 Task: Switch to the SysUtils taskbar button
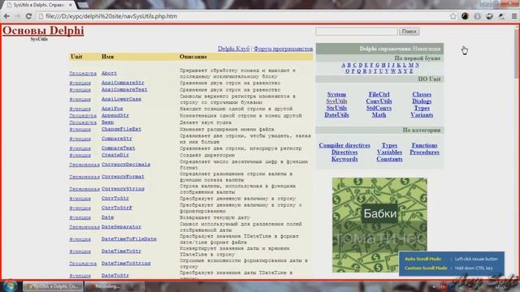click(x=53, y=286)
